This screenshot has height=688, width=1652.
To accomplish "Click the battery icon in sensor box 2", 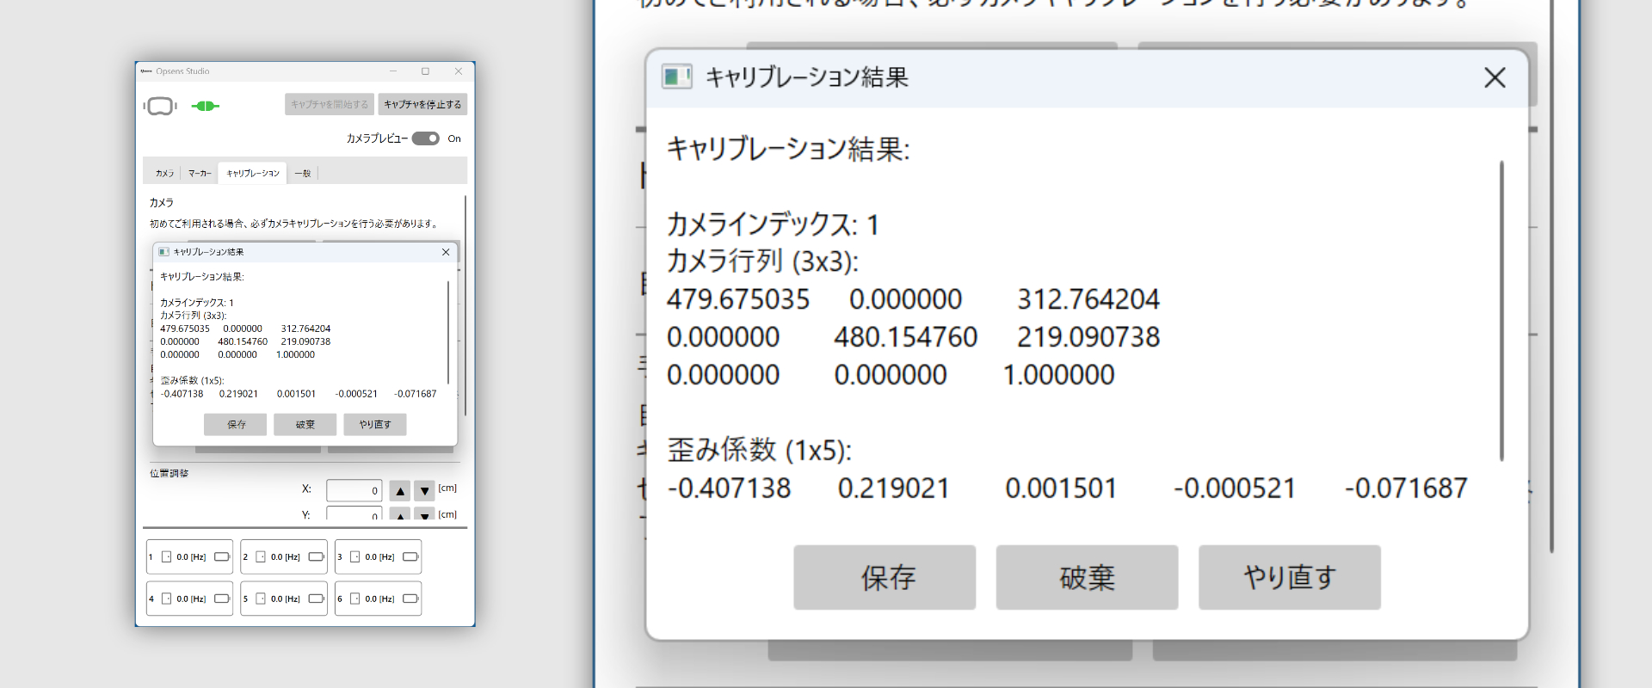I will point(317,557).
